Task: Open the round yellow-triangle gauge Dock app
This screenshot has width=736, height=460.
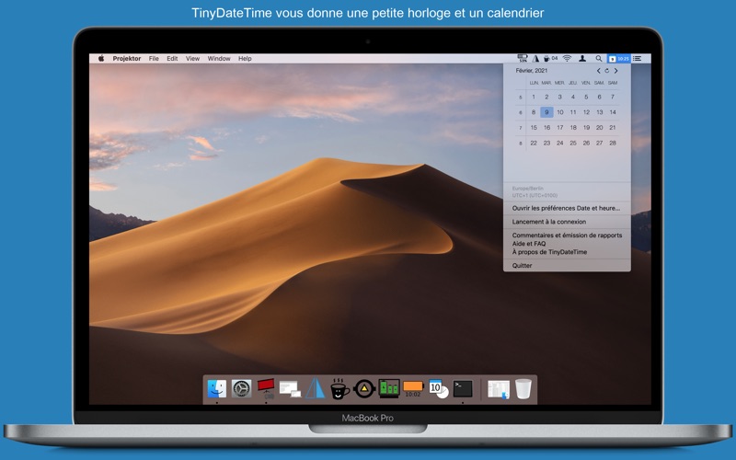Action: click(x=364, y=388)
